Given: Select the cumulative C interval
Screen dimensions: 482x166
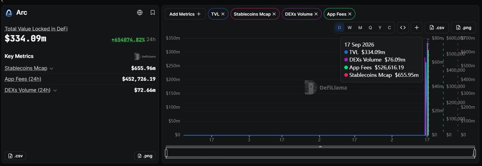Looking at the screenshot, I should coord(389,28).
